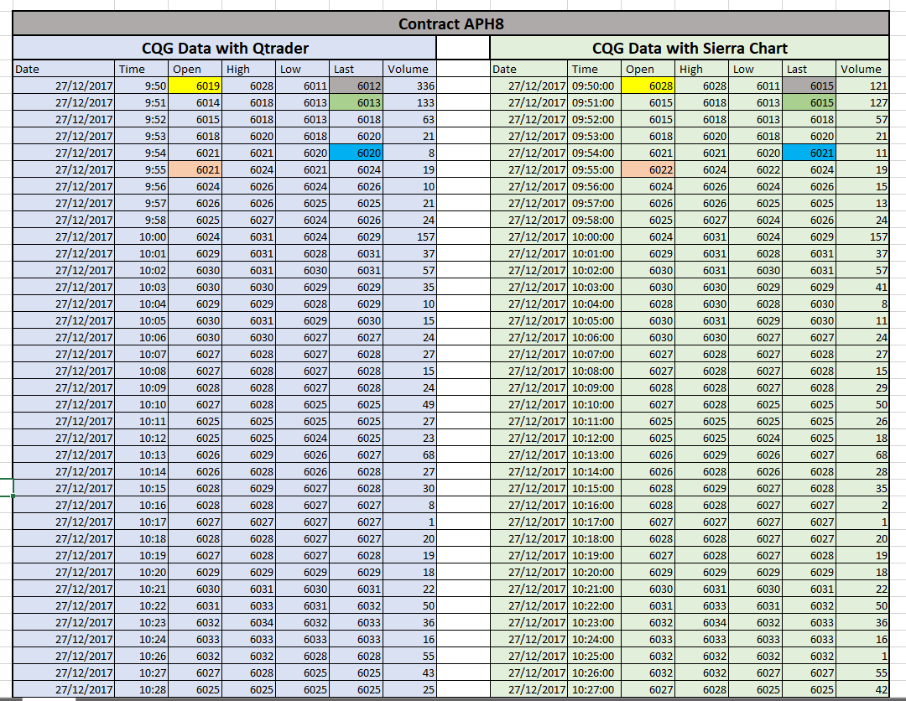
Task: Select orange Open cell 6022 in Sierra Chart table
Action: click(x=648, y=169)
